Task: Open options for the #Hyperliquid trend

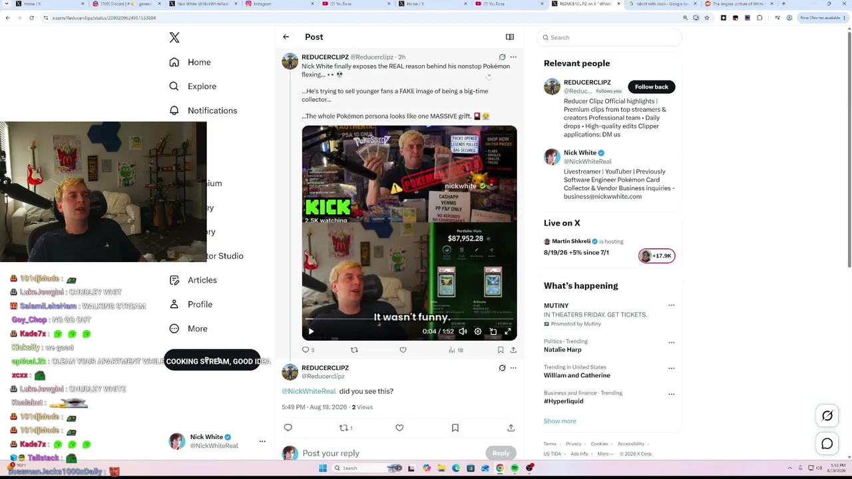Action: coord(671,395)
